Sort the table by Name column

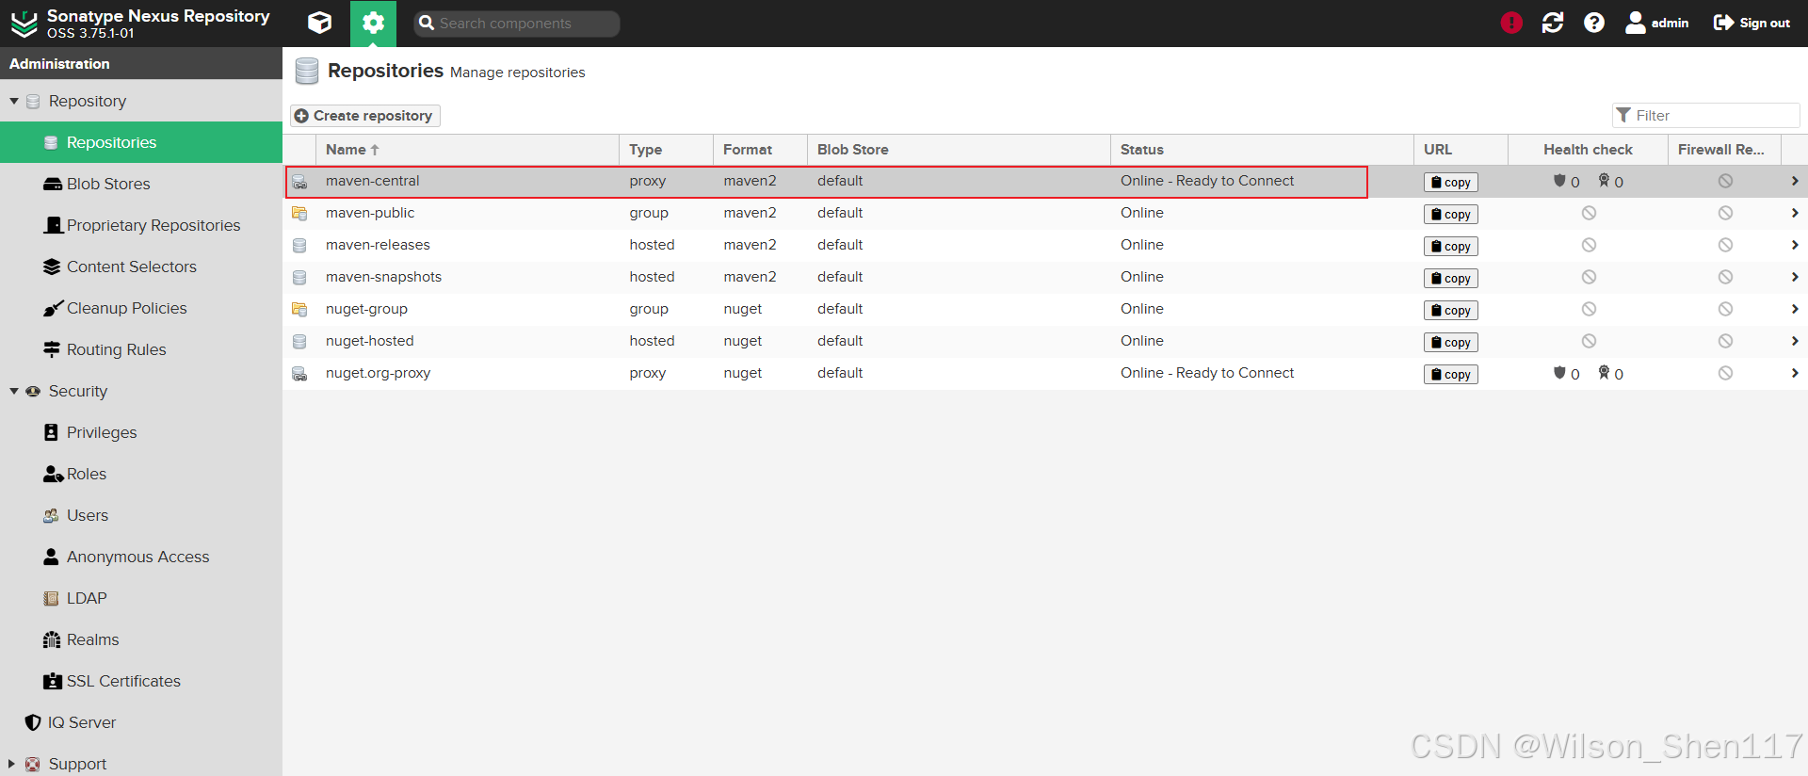467,150
